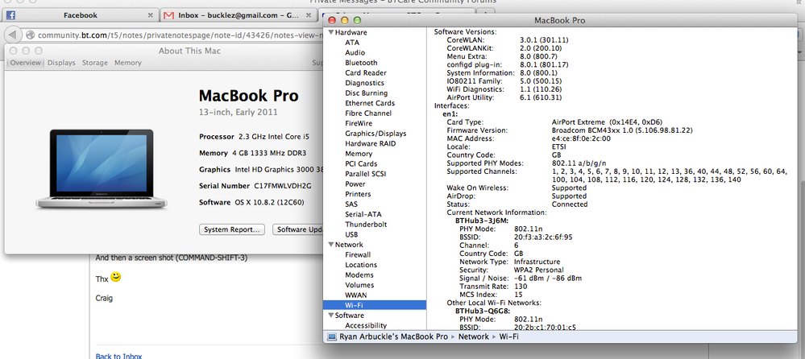805x359 pixels.
Task: Follow the Back to Inbox link
Action: pyautogui.click(x=118, y=356)
